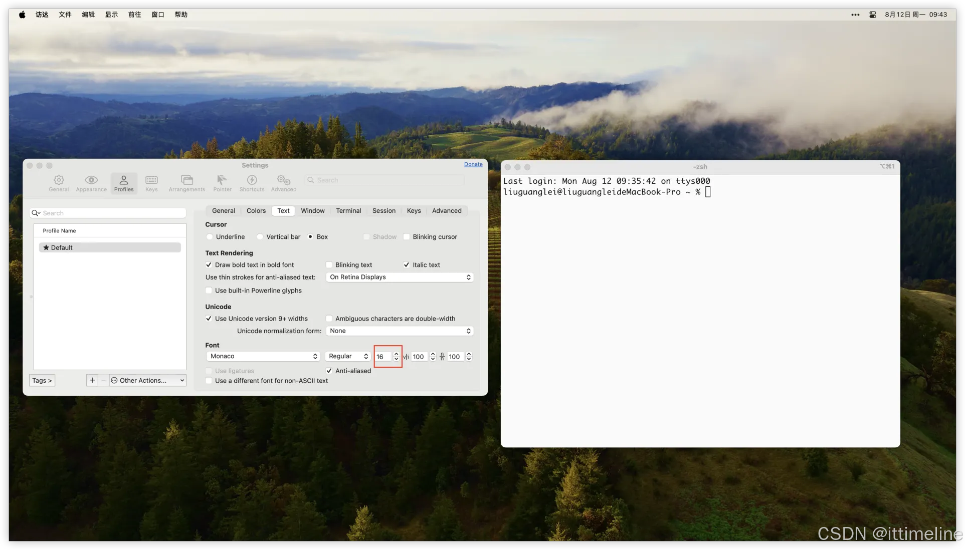Click the Donate link
The height and width of the screenshot is (550, 965).
click(473, 164)
